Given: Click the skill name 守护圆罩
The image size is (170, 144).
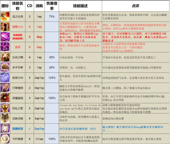Looking at the screenshot, I should click(18, 139).
